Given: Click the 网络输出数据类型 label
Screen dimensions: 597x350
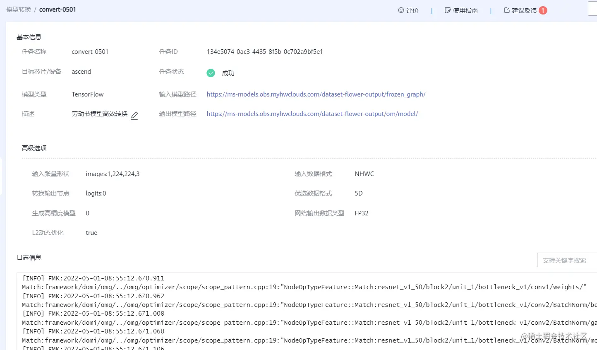Looking at the screenshot, I should [319, 213].
